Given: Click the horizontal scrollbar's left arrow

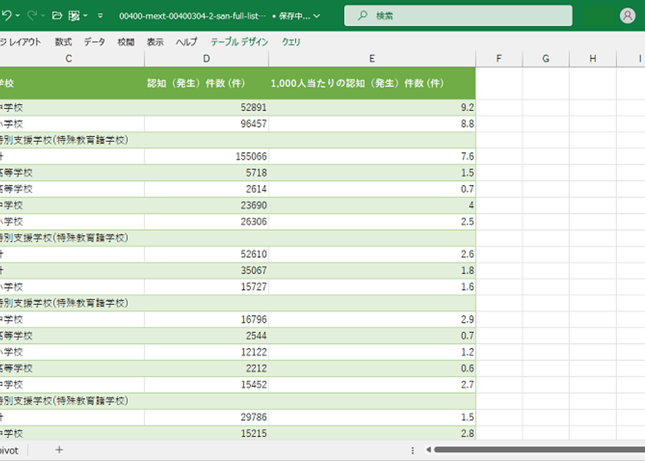Looking at the screenshot, I should coord(429,450).
